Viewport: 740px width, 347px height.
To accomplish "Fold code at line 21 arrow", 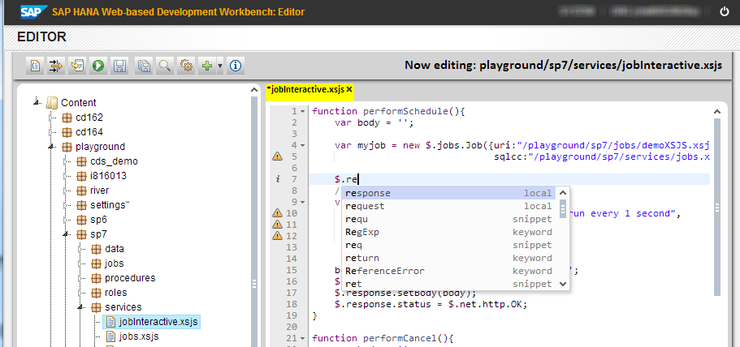I will [302, 339].
